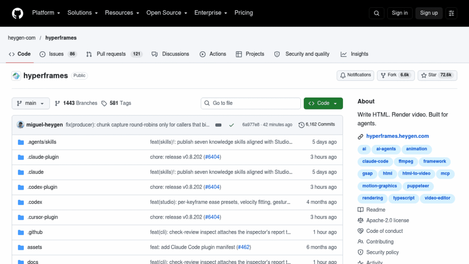Click the Notifications button

355,75
